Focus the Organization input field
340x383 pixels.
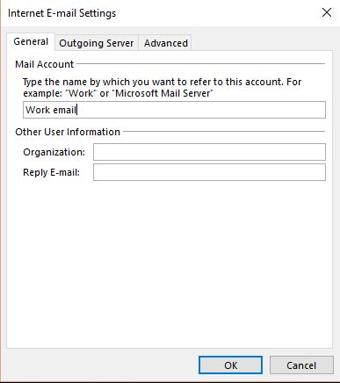coord(209,152)
